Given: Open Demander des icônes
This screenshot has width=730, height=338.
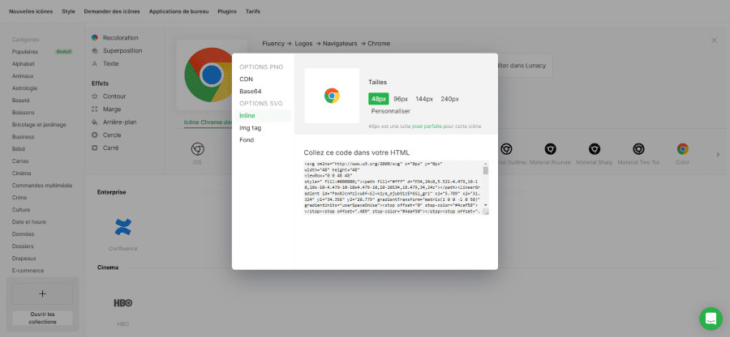Looking at the screenshot, I should coord(112,11).
